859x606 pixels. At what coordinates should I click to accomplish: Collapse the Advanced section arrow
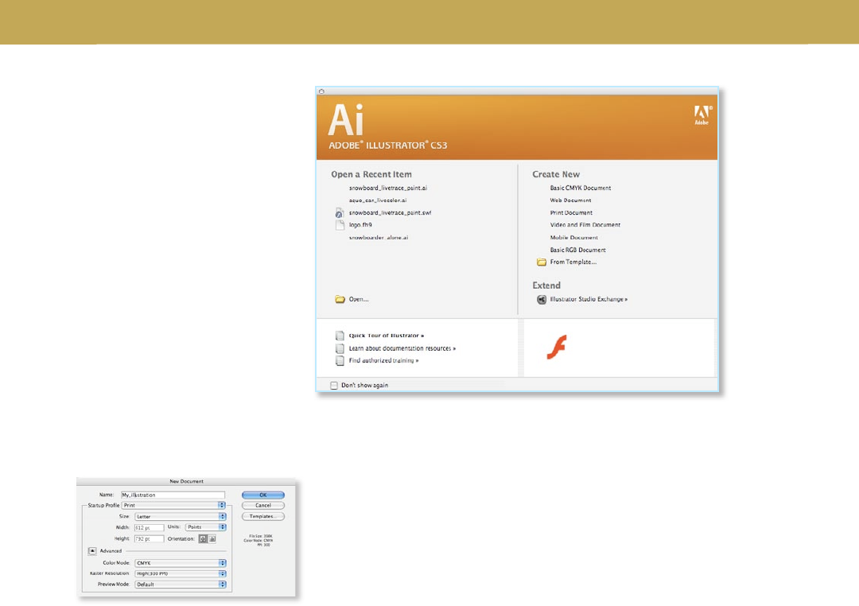pos(92,551)
